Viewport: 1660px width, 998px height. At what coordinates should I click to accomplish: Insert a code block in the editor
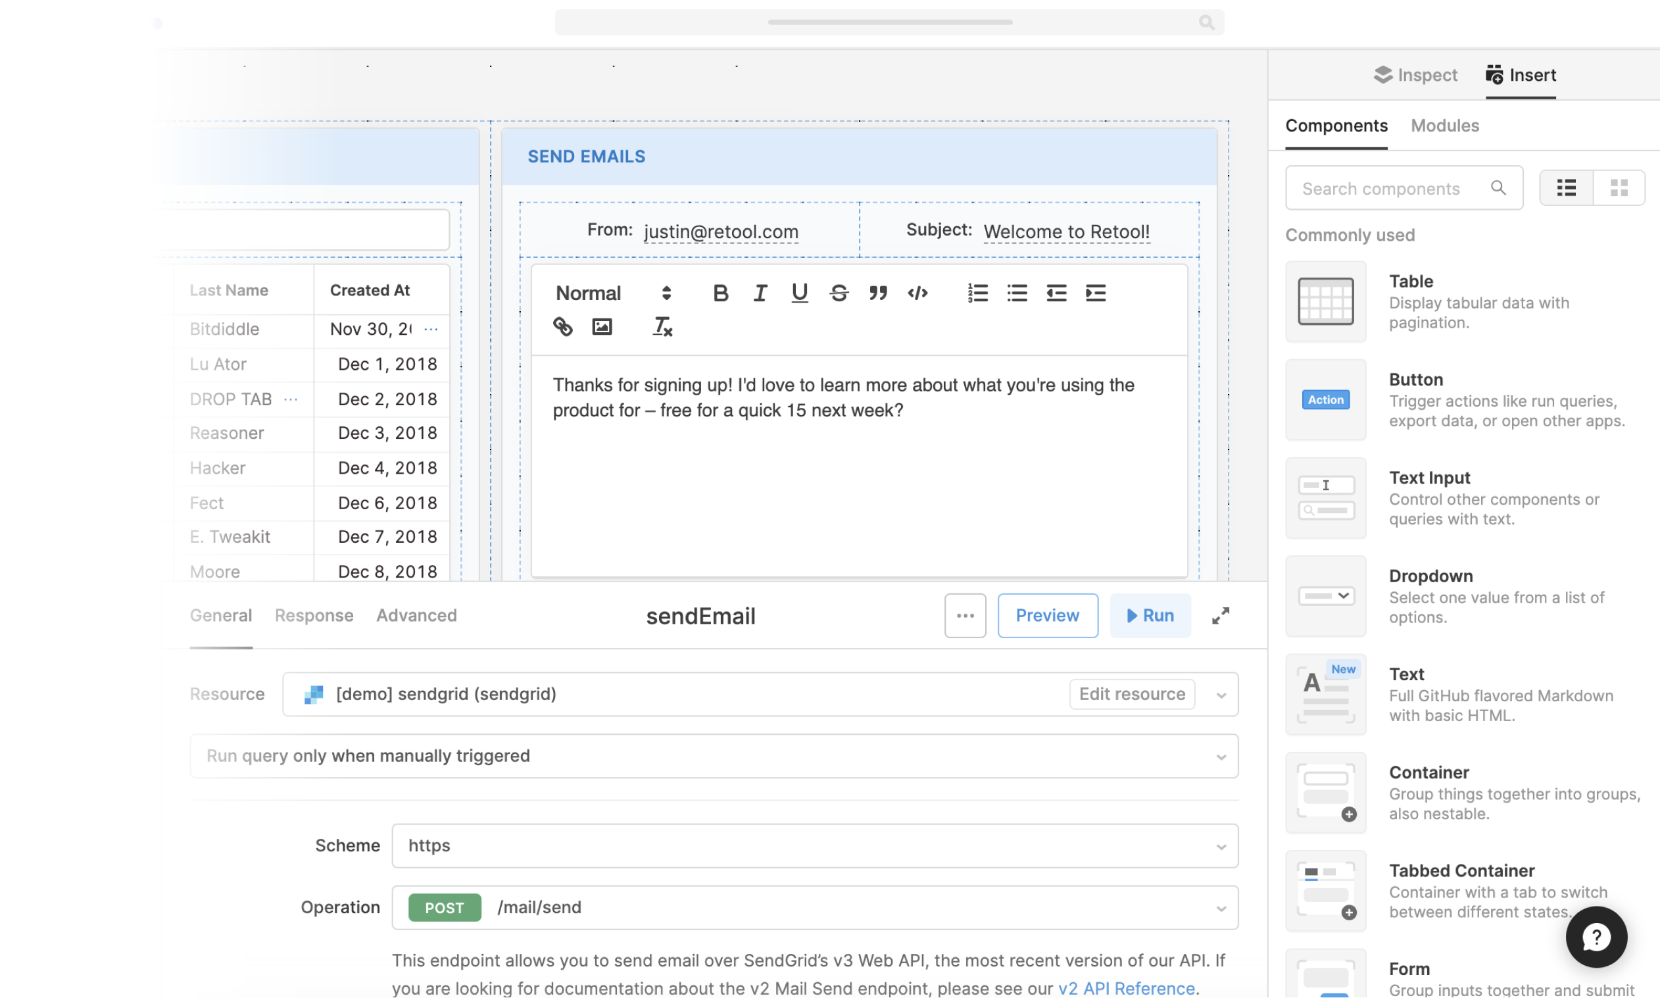917,293
